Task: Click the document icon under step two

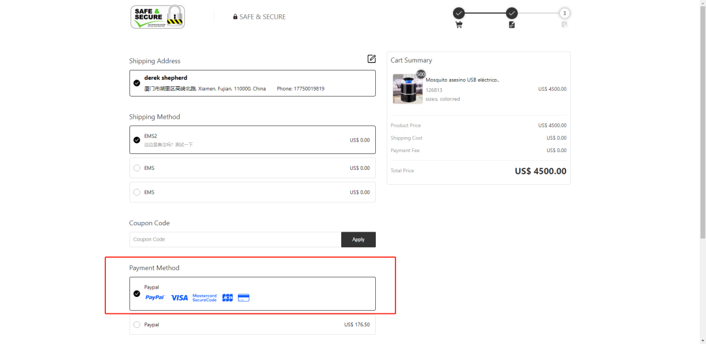Action: 511,25
